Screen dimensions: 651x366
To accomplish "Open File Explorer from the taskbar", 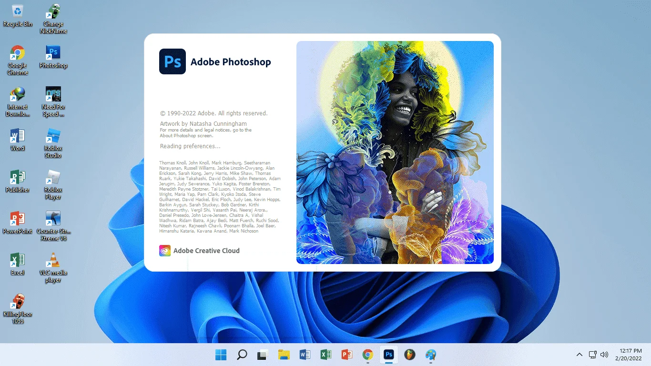I will click(284, 355).
